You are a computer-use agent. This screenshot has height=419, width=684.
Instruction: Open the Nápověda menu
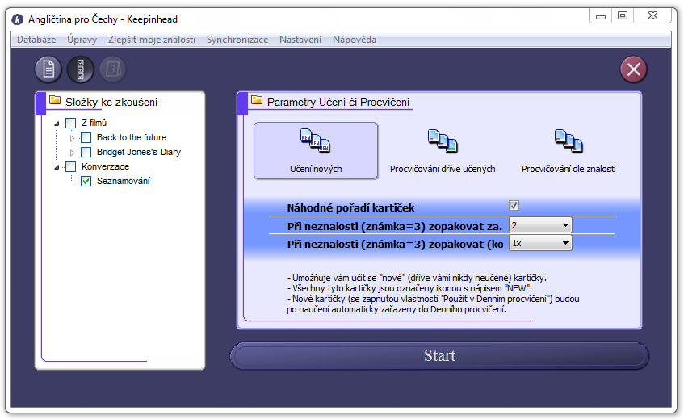[x=355, y=40]
